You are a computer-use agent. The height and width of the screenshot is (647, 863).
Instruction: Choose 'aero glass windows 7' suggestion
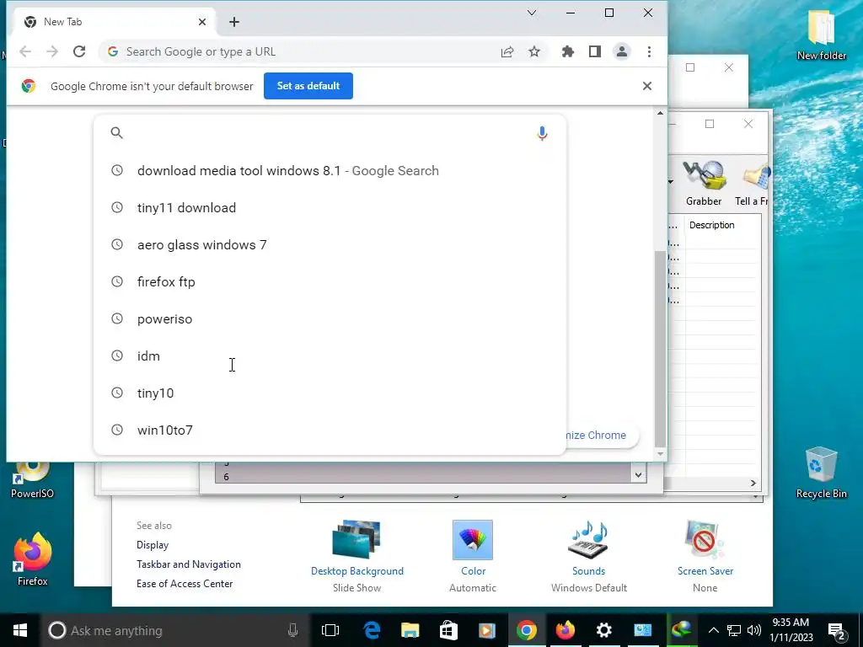coord(330,245)
